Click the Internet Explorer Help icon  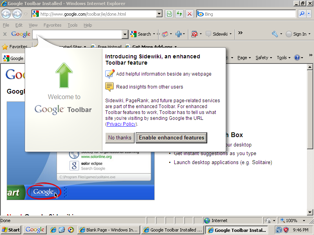click(297, 58)
